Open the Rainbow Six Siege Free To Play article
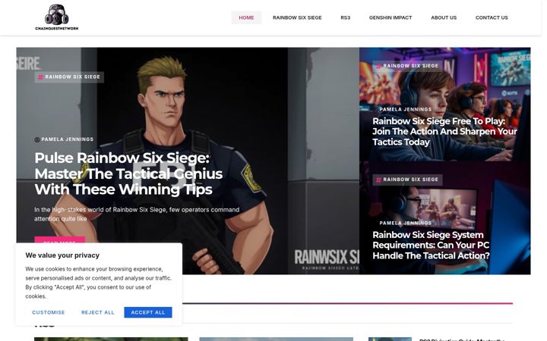The width and height of the screenshot is (547, 341). coord(444,132)
